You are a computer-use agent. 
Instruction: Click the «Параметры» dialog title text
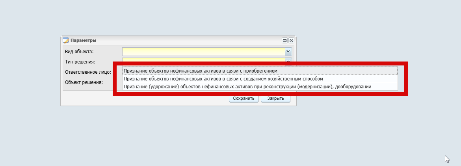click(x=84, y=40)
